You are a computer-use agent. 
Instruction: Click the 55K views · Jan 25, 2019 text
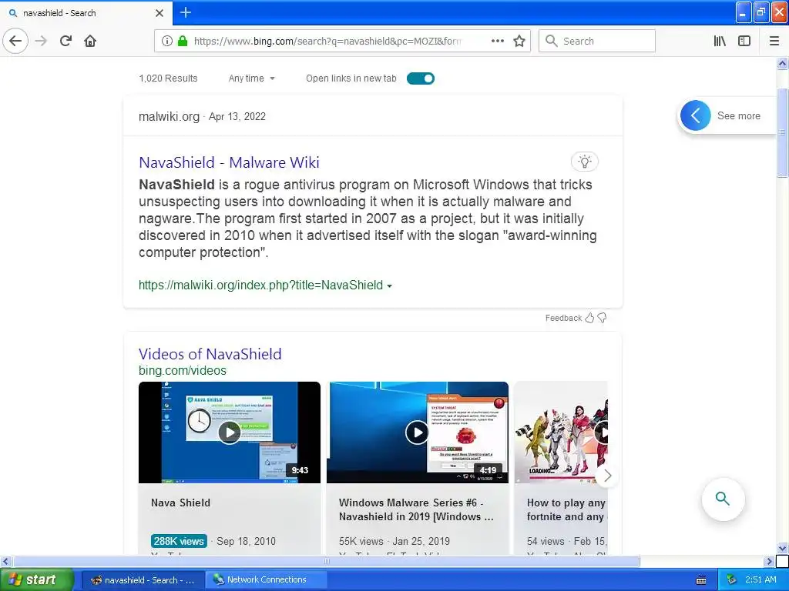[394, 541]
